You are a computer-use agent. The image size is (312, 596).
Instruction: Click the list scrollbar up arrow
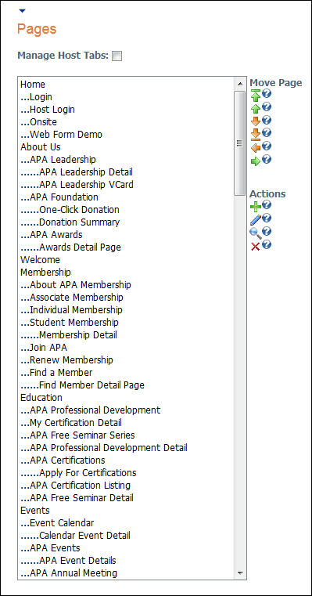(x=239, y=84)
